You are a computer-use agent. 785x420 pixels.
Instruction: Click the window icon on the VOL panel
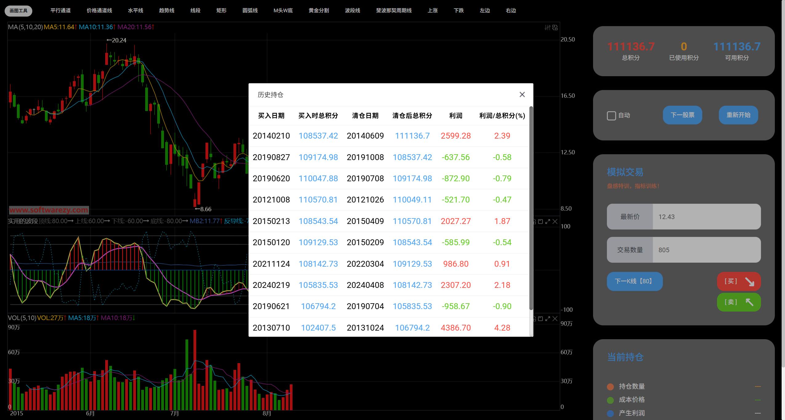[540, 319]
